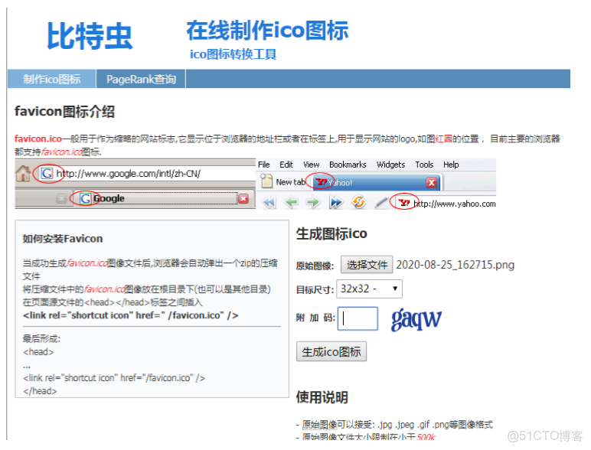Click the green back arrow icon

click(291, 203)
